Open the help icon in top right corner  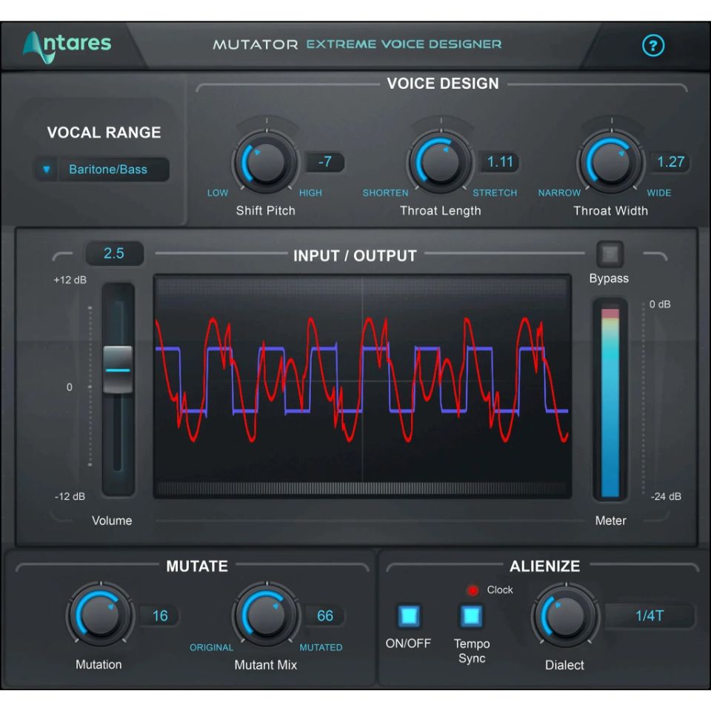click(x=652, y=45)
